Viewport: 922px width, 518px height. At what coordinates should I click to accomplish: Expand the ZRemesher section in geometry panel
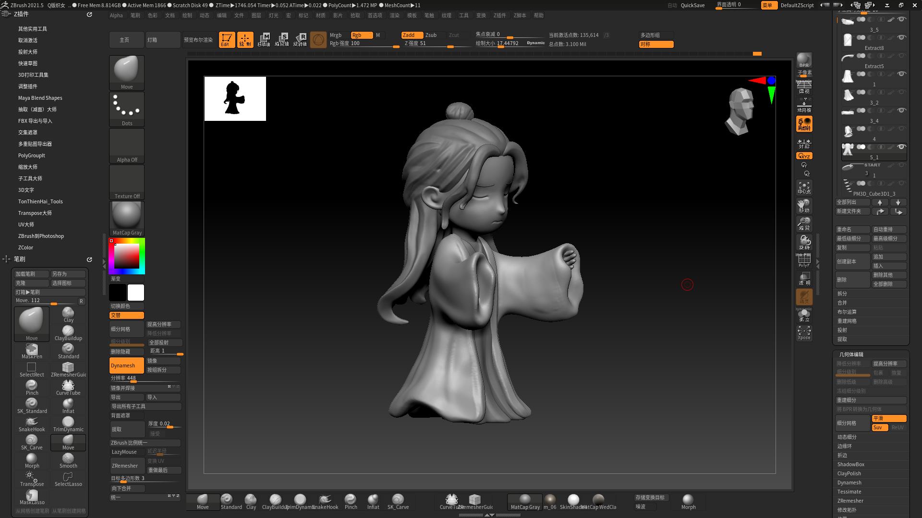click(850, 501)
